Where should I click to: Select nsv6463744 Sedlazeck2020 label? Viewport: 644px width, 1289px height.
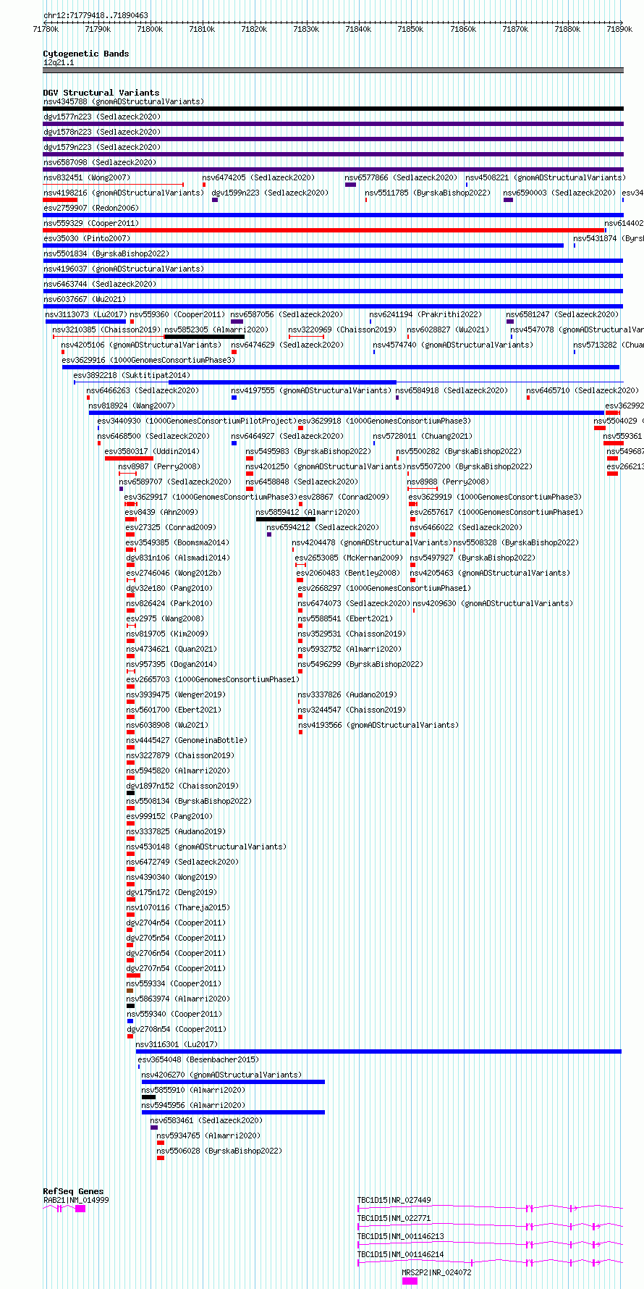[x=100, y=284]
